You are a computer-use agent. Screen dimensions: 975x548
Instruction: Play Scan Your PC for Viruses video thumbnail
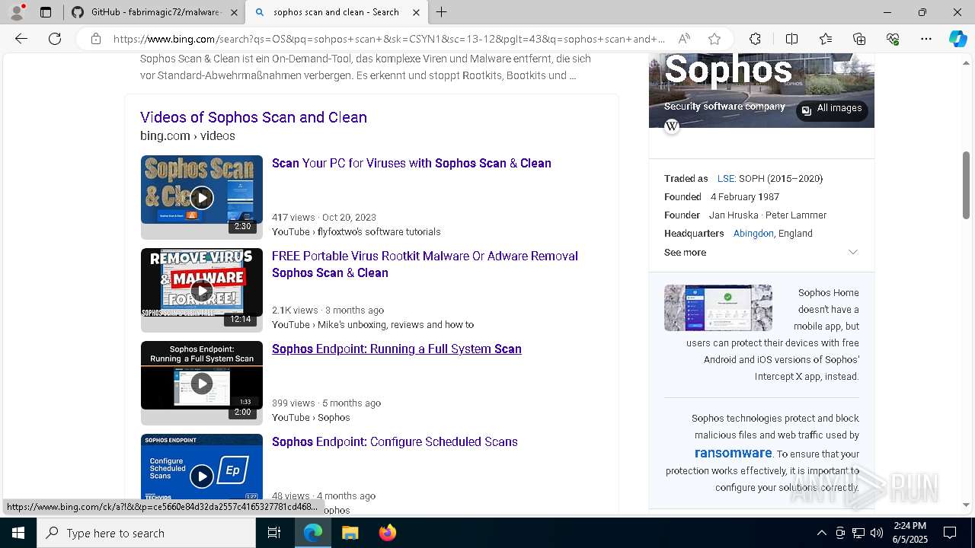tap(202, 197)
